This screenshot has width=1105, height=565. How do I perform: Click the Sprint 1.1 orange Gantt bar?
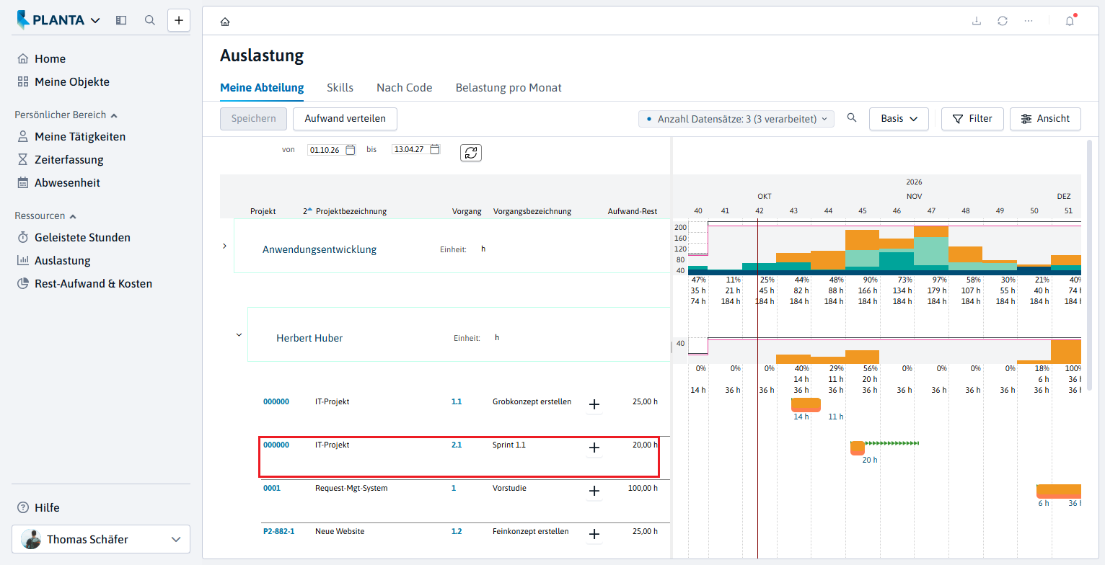point(858,448)
